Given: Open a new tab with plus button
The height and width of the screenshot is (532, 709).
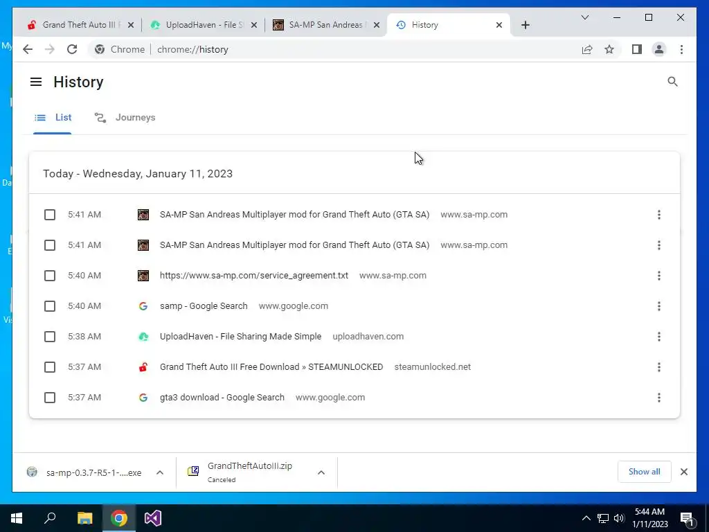Looking at the screenshot, I should pos(525,25).
